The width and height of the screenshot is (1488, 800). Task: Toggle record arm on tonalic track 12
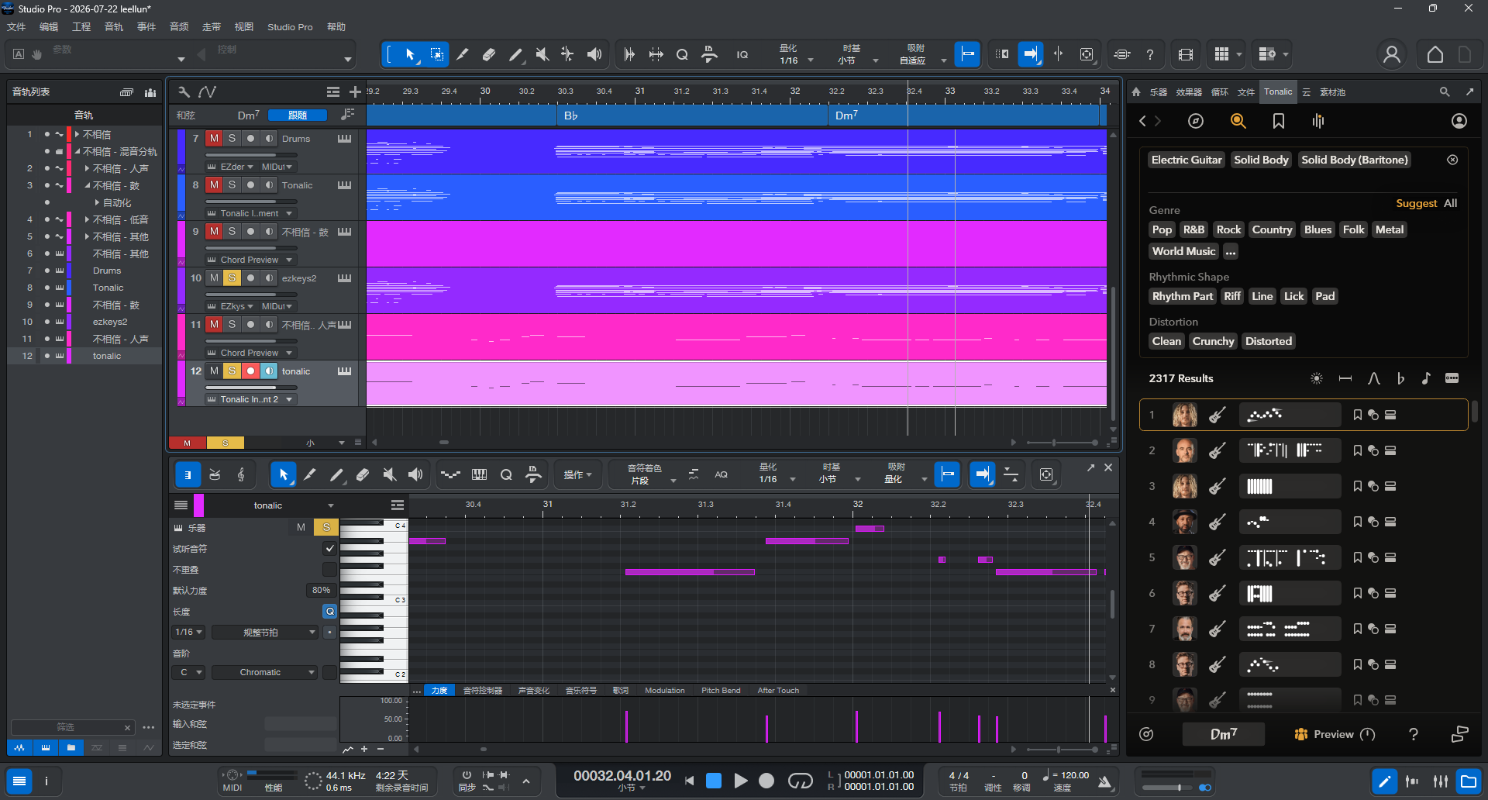click(250, 371)
